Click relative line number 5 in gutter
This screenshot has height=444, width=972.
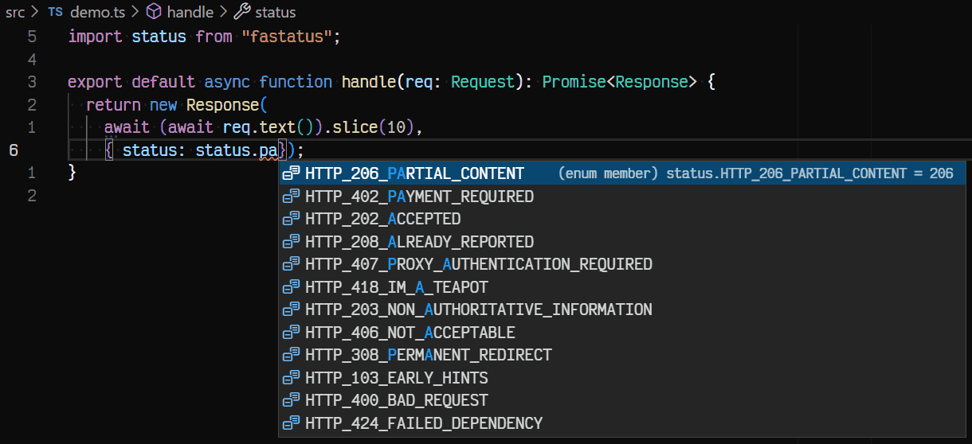tap(32, 37)
